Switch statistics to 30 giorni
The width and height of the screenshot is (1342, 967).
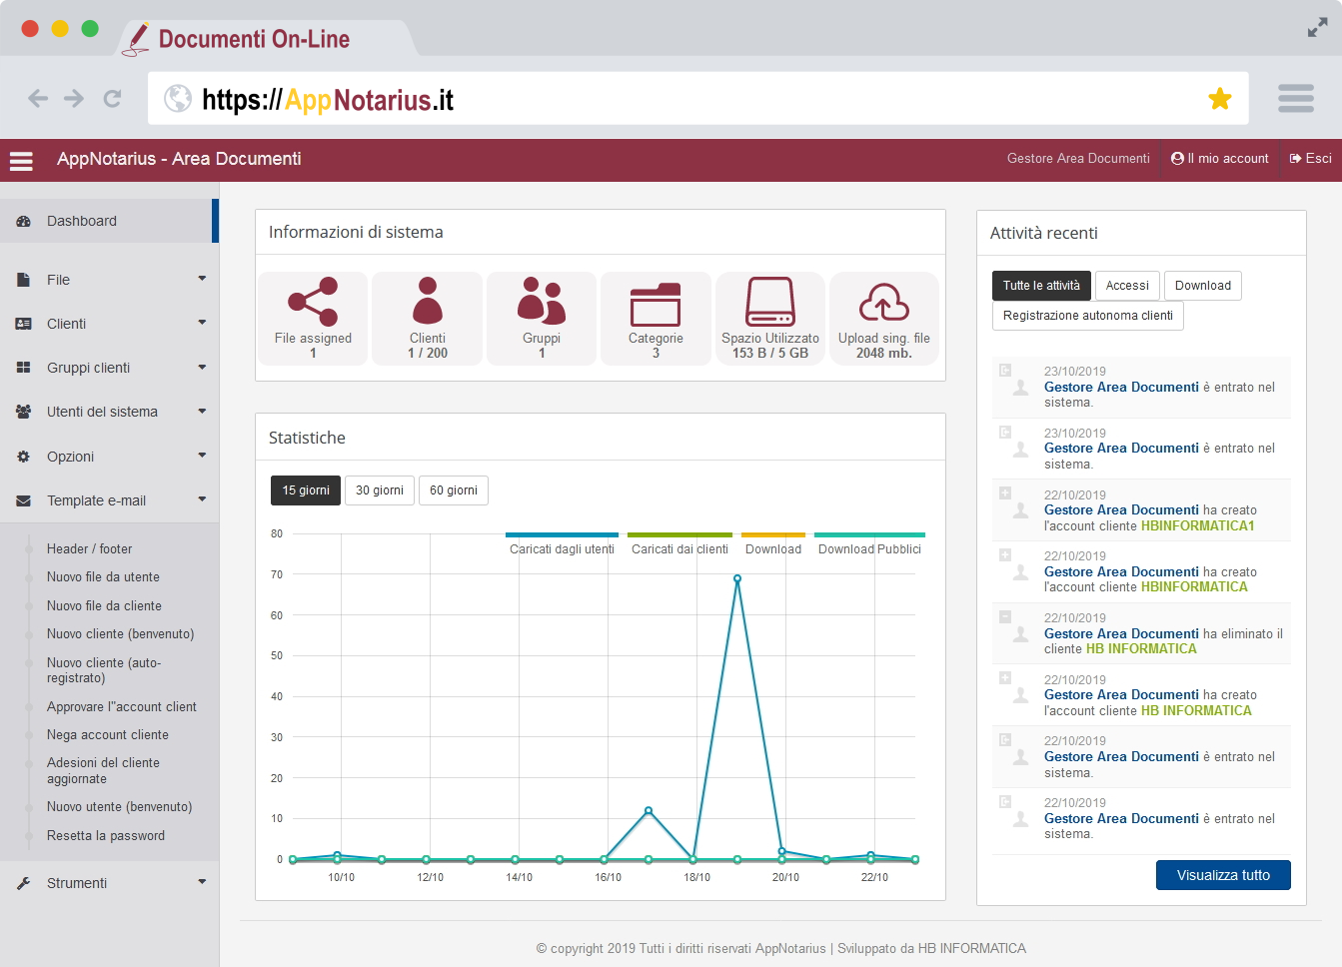pos(380,490)
